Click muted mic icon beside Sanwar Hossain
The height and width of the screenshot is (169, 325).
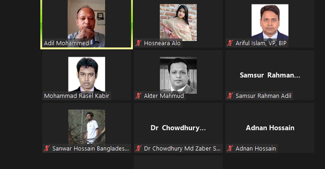47,148
